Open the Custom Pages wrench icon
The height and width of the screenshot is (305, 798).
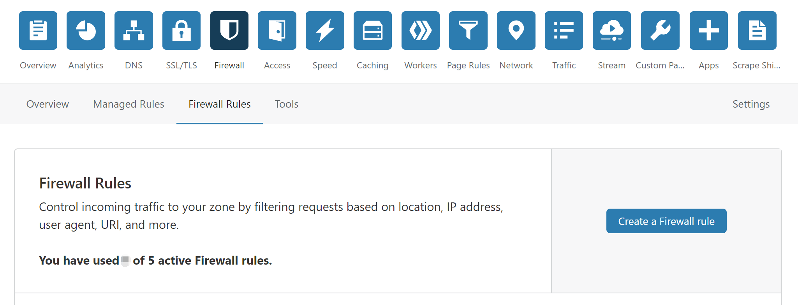coord(660,31)
